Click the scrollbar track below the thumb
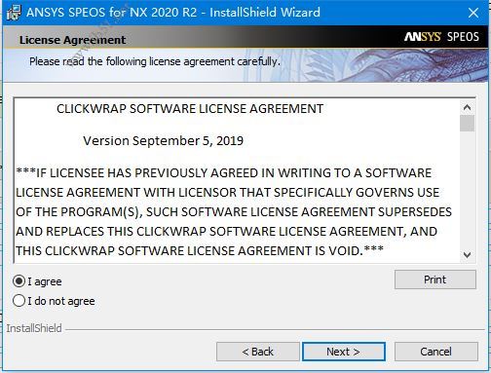This screenshot has width=491, height=373. 467,190
